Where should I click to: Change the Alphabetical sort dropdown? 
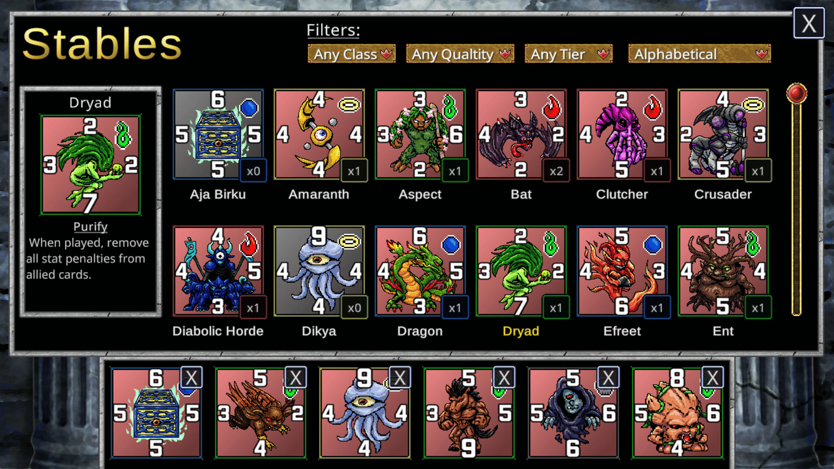coord(699,54)
